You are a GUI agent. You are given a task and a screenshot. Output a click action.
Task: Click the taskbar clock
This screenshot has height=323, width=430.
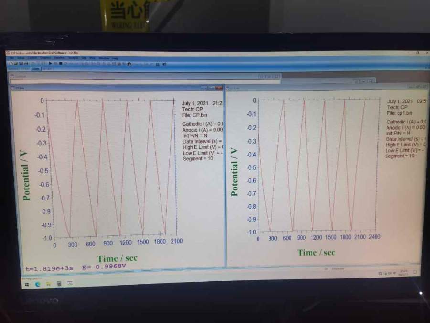(x=403, y=273)
